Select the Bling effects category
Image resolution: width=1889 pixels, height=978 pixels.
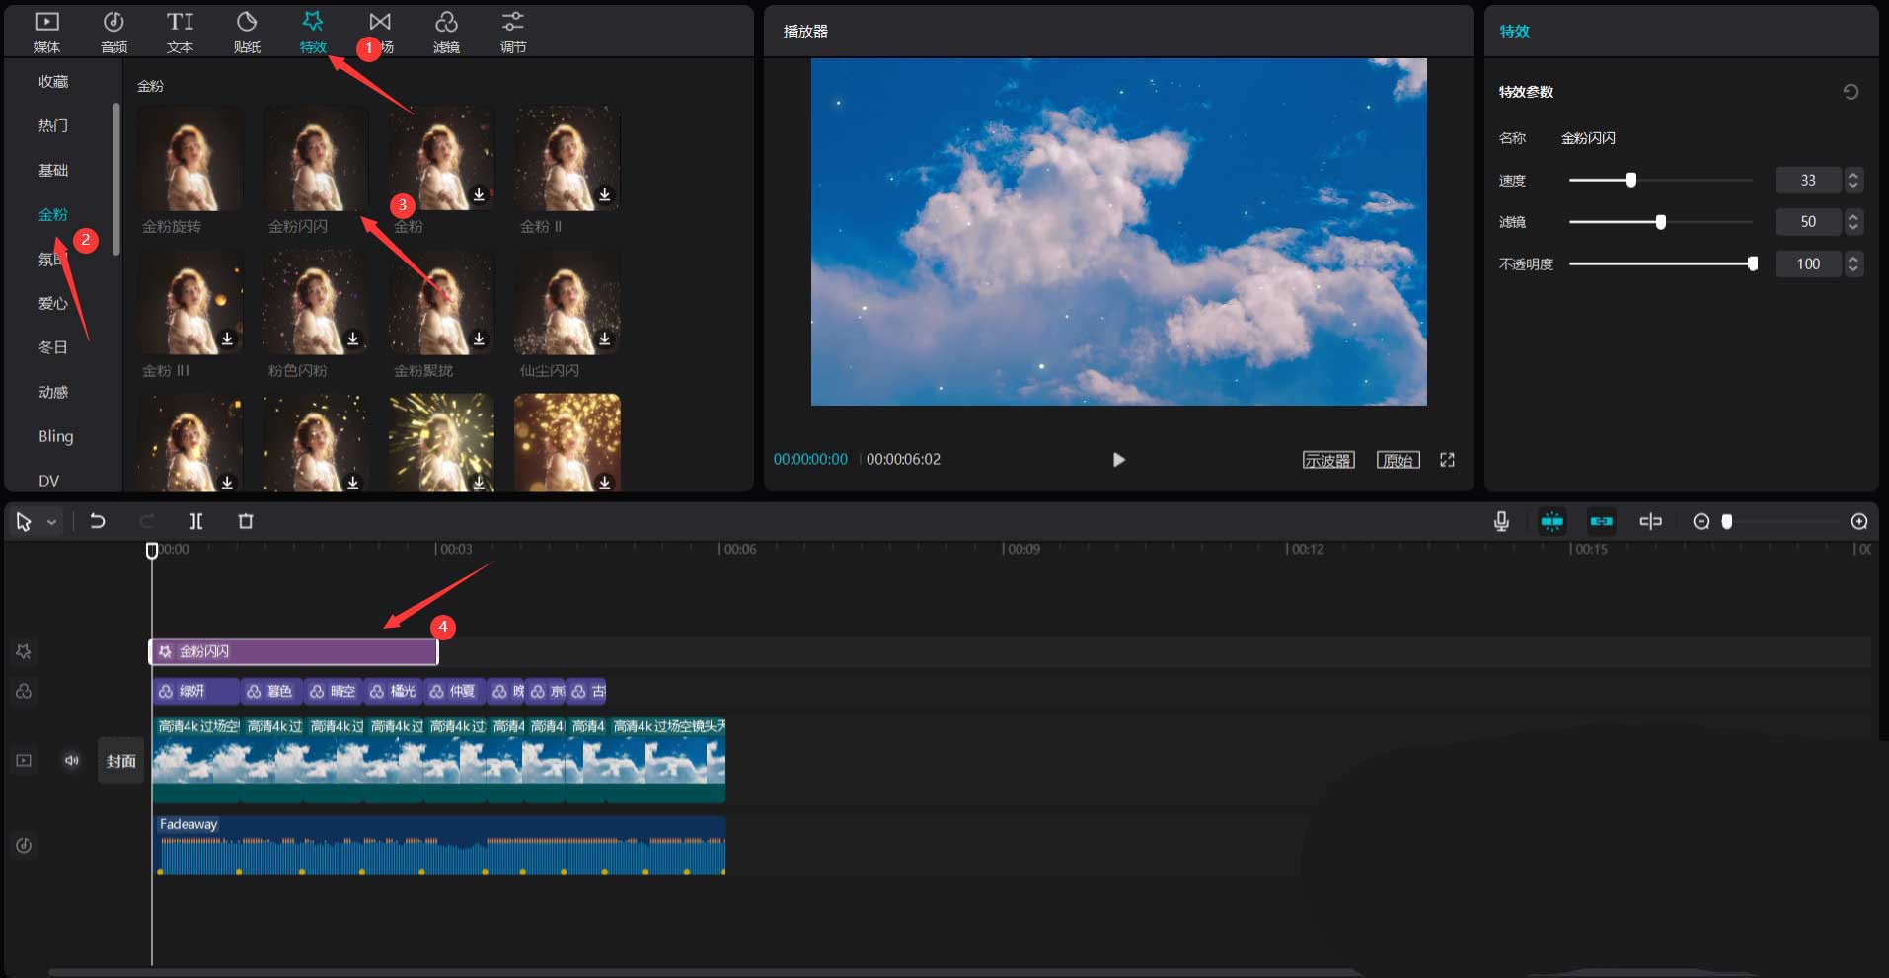click(56, 436)
